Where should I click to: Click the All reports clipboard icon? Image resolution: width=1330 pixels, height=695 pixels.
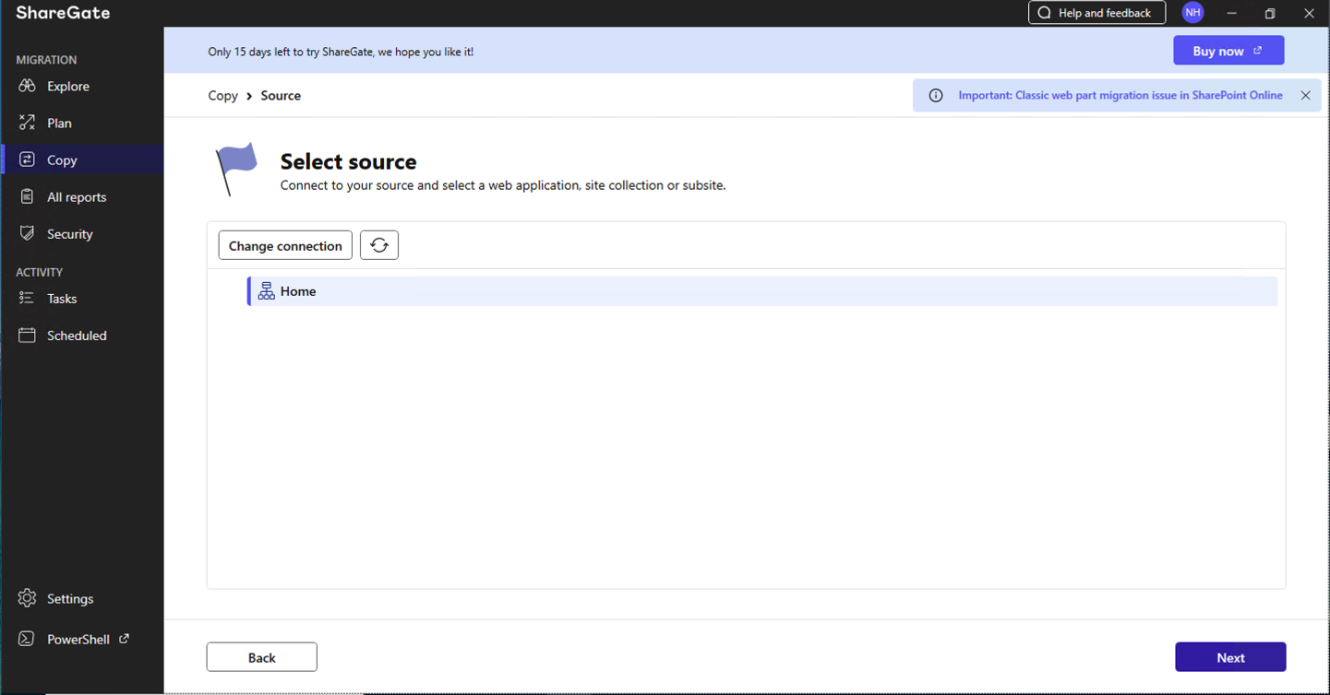click(x=28, y=196)
